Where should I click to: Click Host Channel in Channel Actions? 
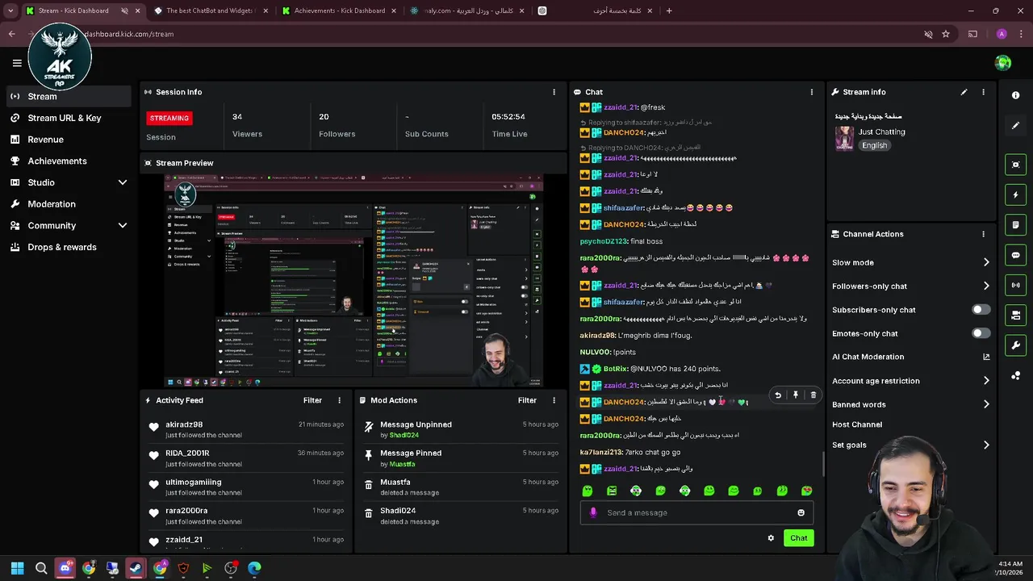click(857, 424)
